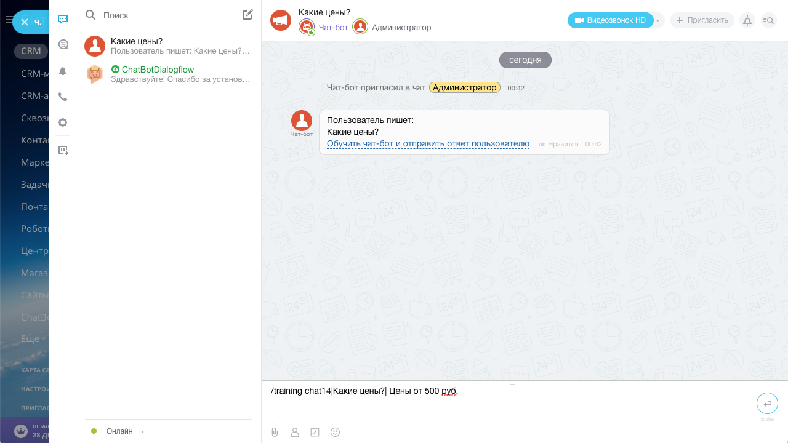
Task: Start a Видеозвонок HD call
Action: 610,20
